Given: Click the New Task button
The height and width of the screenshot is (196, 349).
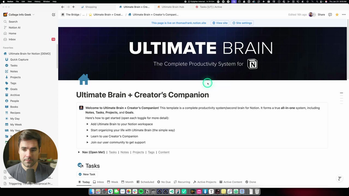Looking at the screenshot, I should click(x=87, y=174).
